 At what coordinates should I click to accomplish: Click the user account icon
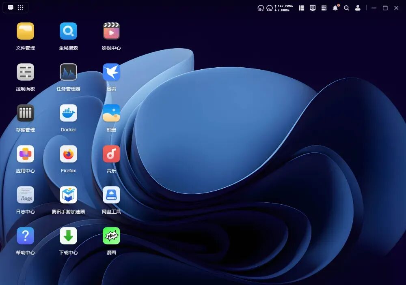point(358,8)
